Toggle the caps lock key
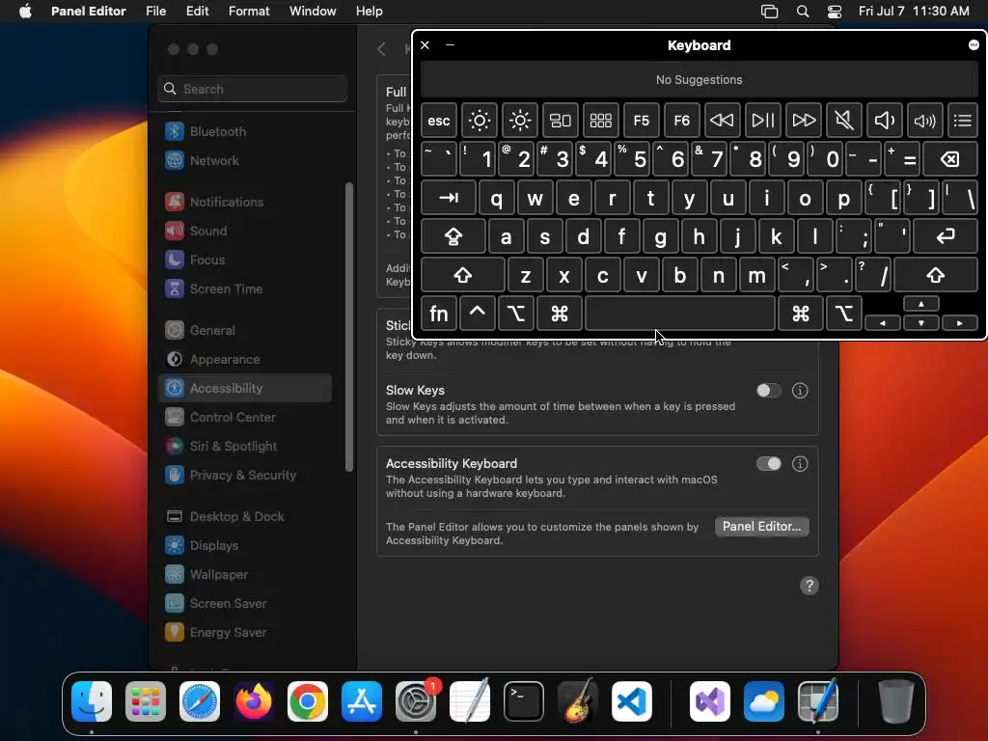The image size is (988, 741). (x=453, y=237)
